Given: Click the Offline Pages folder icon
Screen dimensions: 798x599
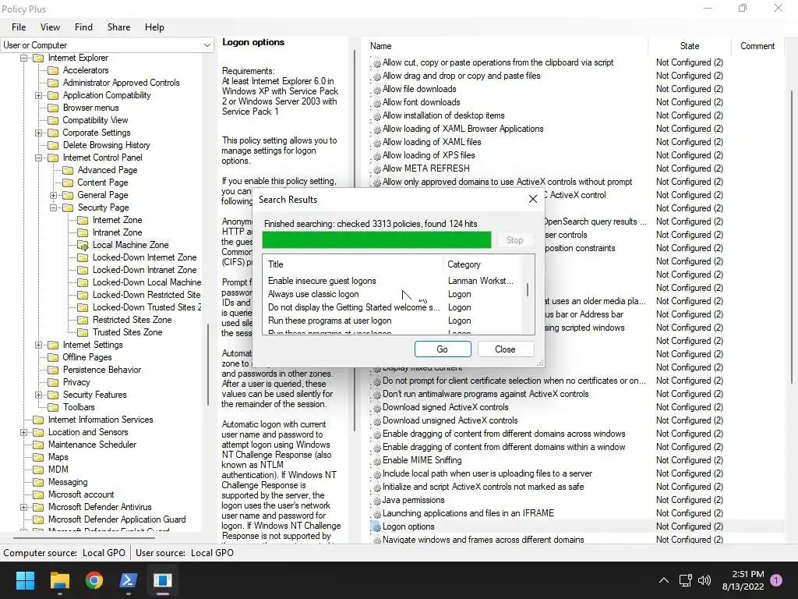Looking at the screenshot, I should click(53, 357).
